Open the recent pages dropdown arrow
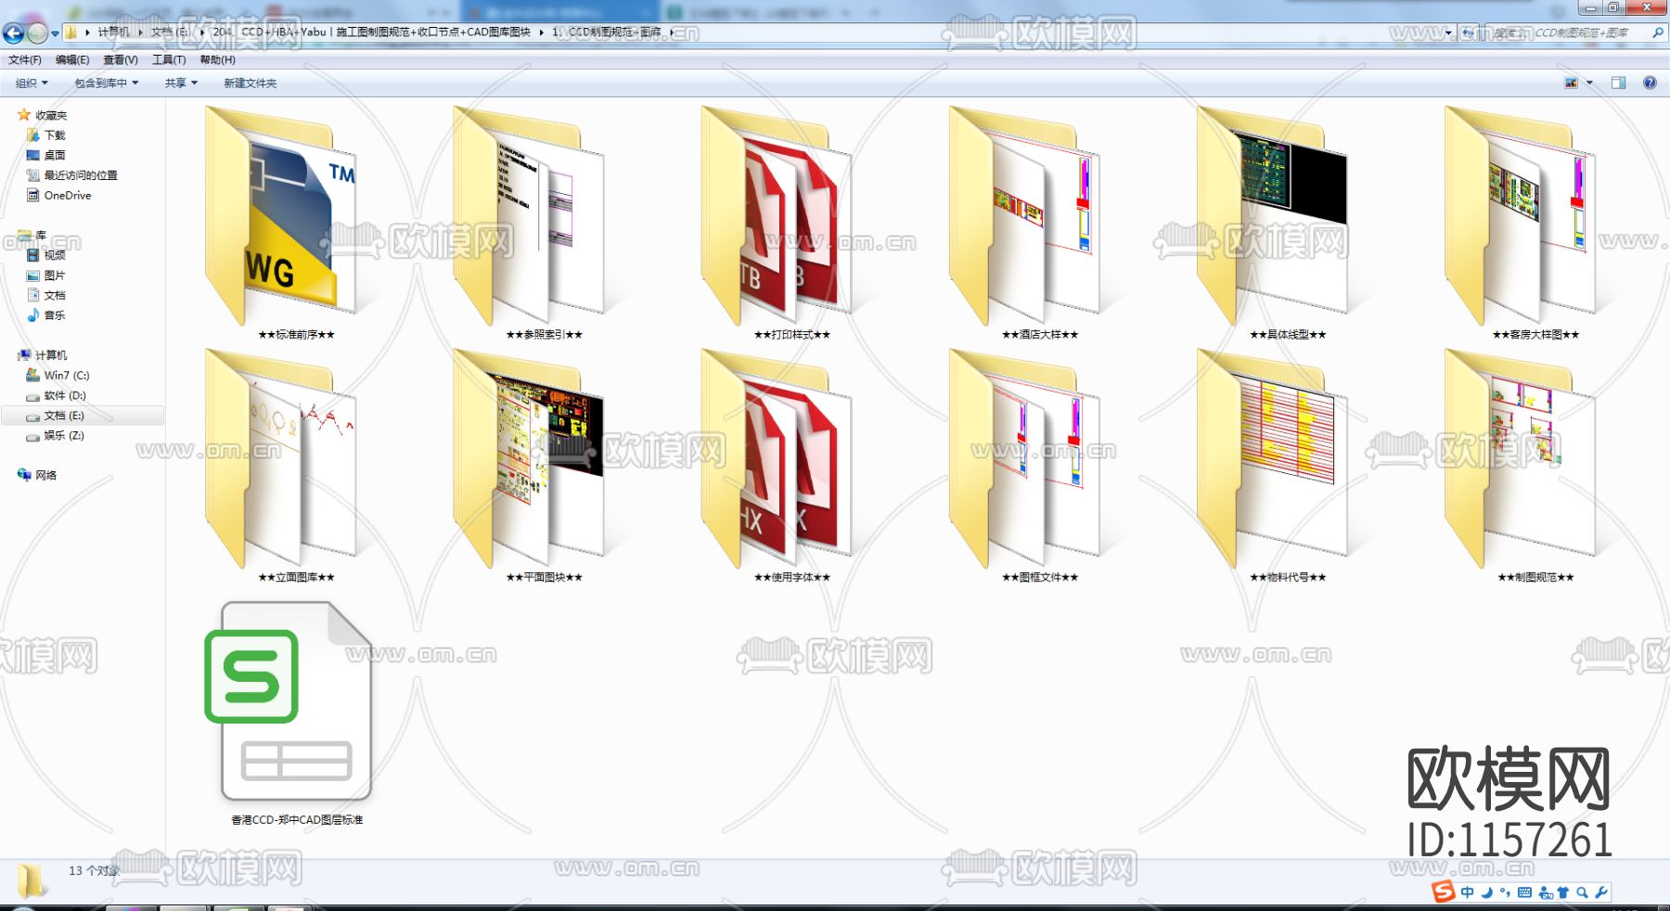The width and height of the screenshot is (1670, 911). click(55, 34)
